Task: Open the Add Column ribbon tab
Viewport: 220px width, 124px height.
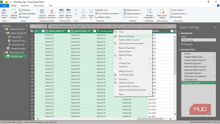Action: click(39, 6)
